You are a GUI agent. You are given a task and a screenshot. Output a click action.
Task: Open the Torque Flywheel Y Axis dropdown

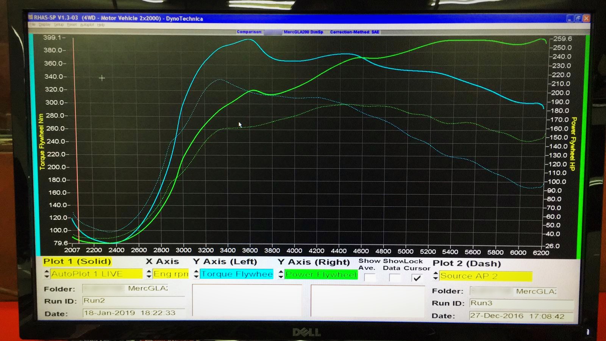pyautogui.click(x=237, y=274)
